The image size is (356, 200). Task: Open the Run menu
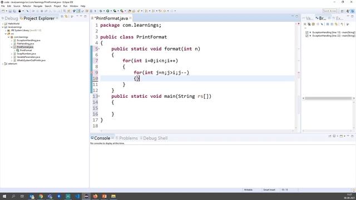tap(65, 6)
